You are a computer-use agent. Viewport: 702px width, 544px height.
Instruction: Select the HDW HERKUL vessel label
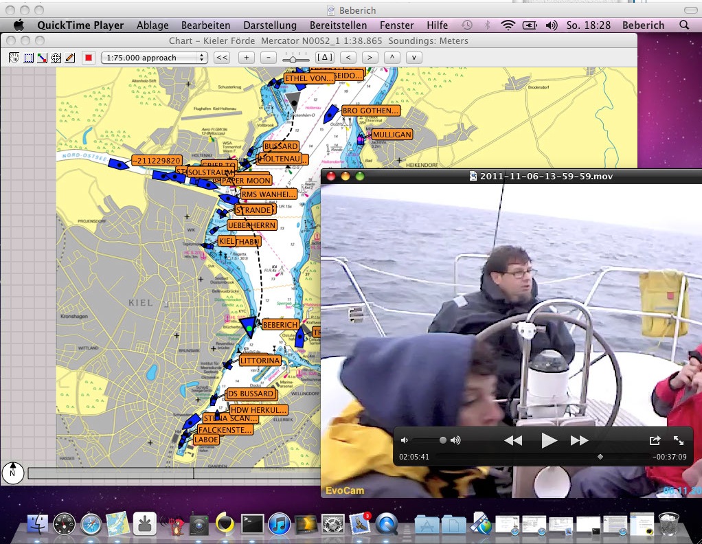tap(258, 409)
